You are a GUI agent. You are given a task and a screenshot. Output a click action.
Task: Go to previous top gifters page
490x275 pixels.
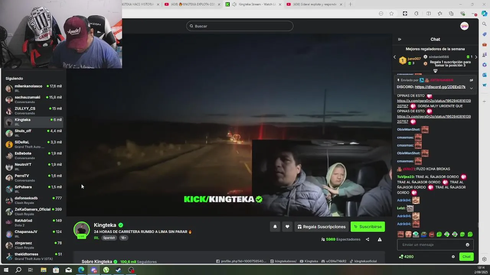coord(395,57)
